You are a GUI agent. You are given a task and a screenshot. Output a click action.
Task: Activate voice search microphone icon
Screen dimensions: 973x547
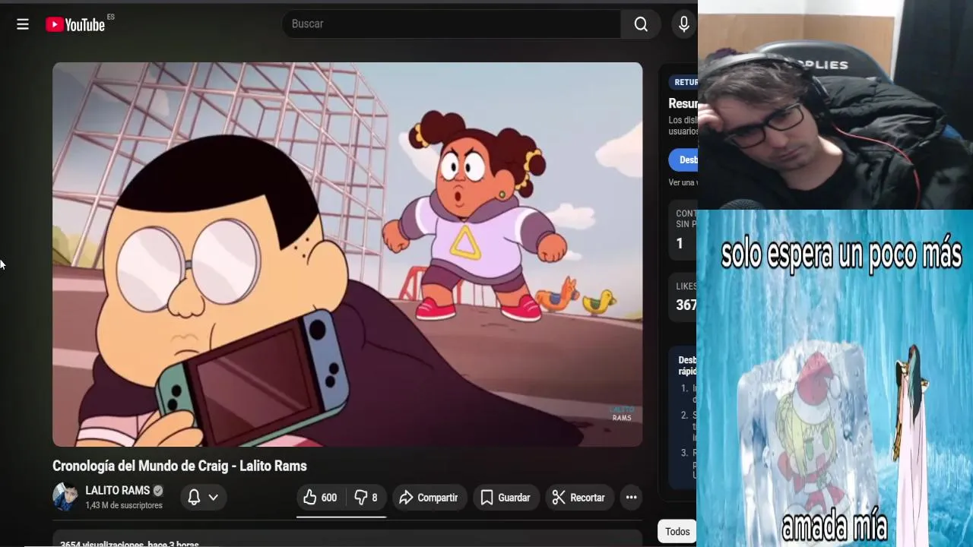683,24
